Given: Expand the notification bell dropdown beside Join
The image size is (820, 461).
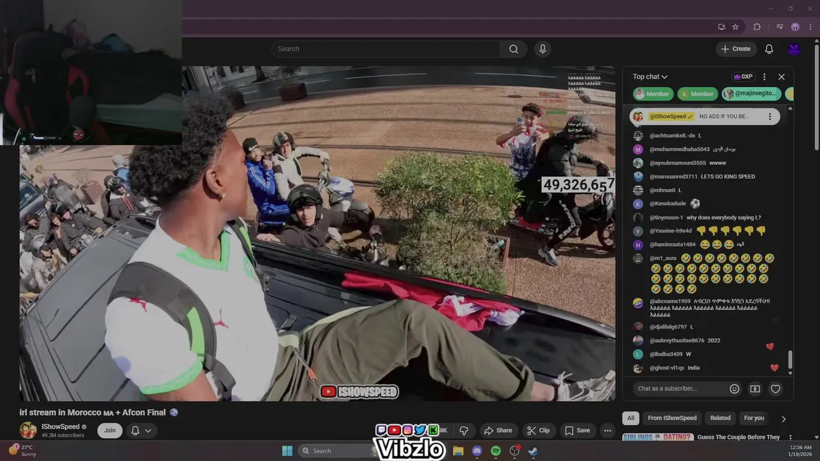Looking at the screenshot, I should point(148,430).
